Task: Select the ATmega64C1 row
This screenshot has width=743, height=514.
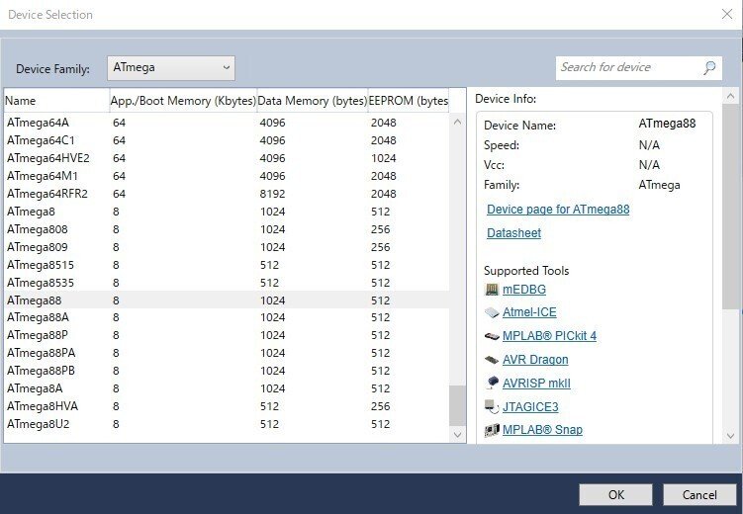Action: click(227, 140)
